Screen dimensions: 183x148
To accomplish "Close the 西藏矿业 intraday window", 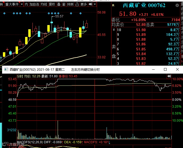I will click(177, 70).
